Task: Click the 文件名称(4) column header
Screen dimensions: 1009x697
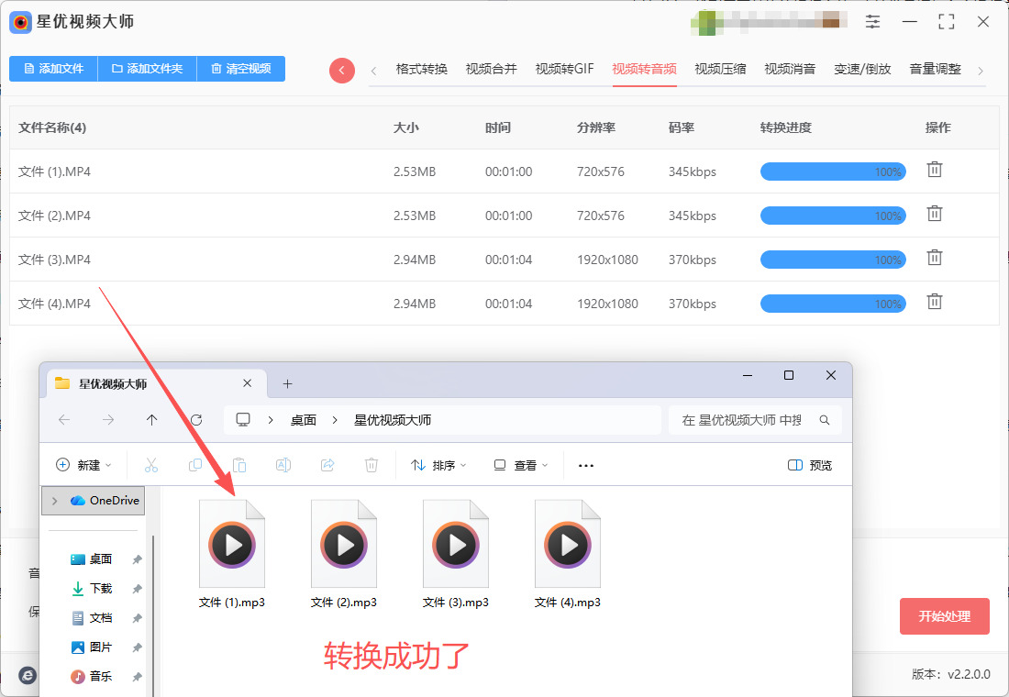Action: (52, 127)
